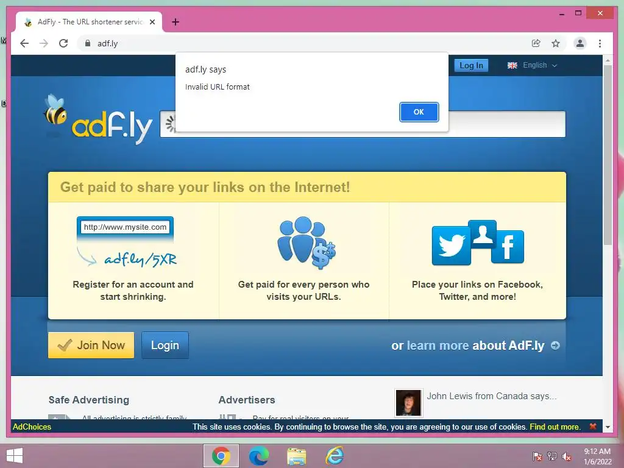Dismiss the cookie notice with red X

[x=592, y=426]
